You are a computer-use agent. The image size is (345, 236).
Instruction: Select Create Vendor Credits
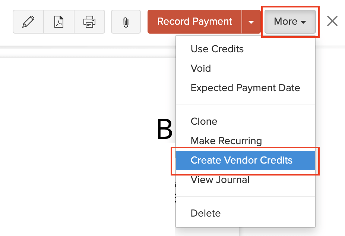tap(241, 160)
